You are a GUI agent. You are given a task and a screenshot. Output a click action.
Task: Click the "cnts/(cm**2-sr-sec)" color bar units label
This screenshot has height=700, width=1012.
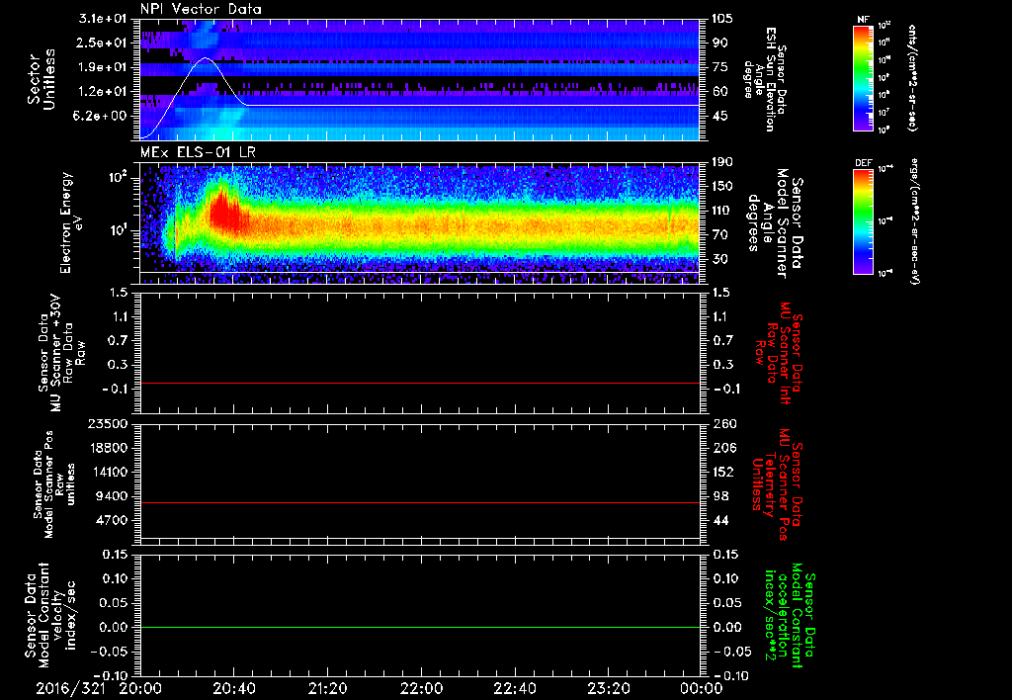pos(912,78)
